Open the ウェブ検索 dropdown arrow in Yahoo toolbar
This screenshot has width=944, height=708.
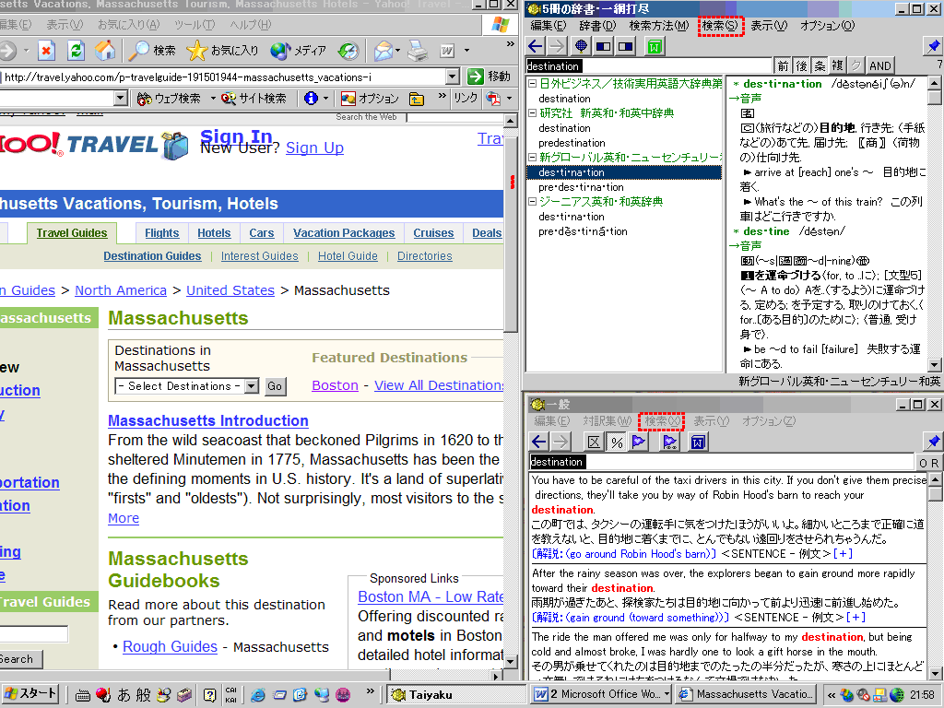[213, 98]
